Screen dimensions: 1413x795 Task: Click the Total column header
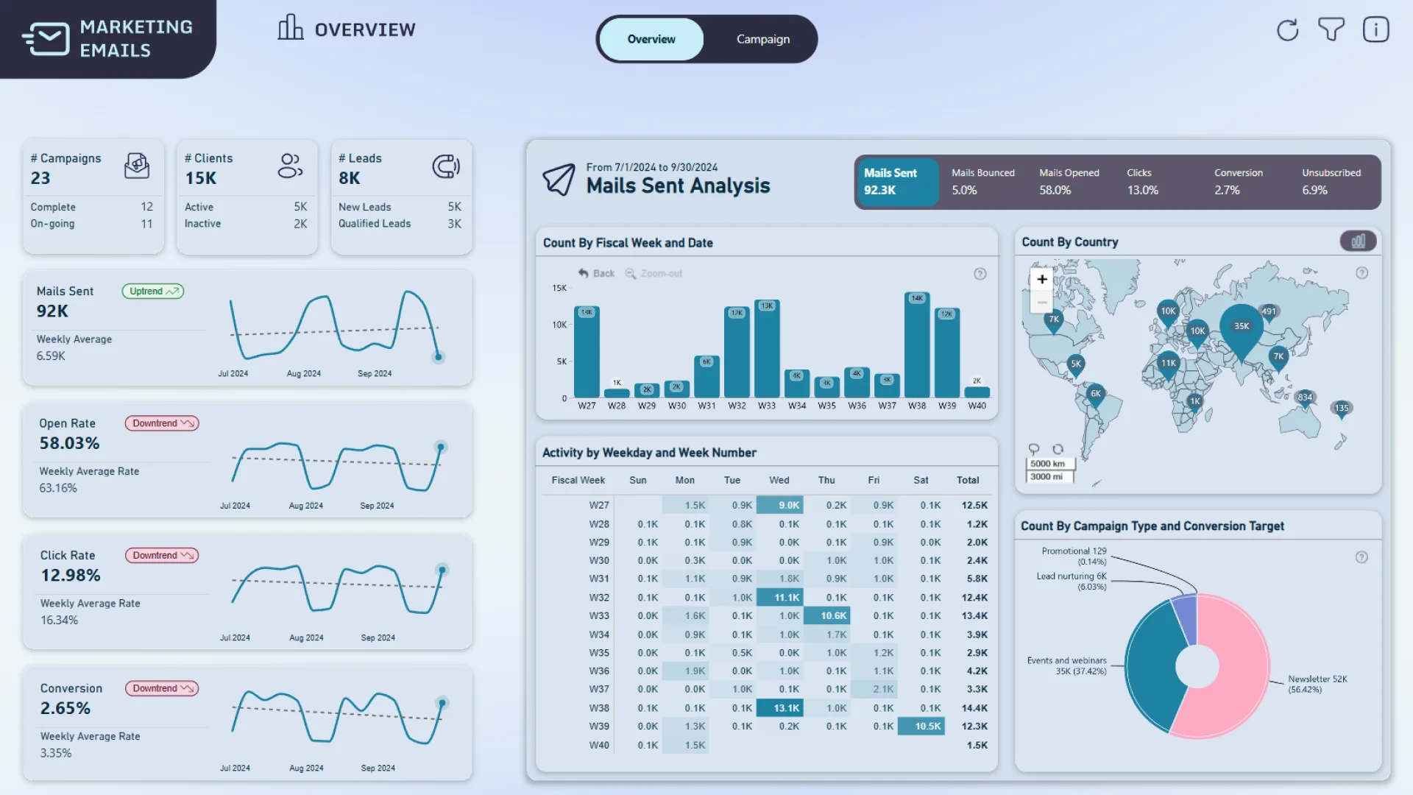pos(968,480)
